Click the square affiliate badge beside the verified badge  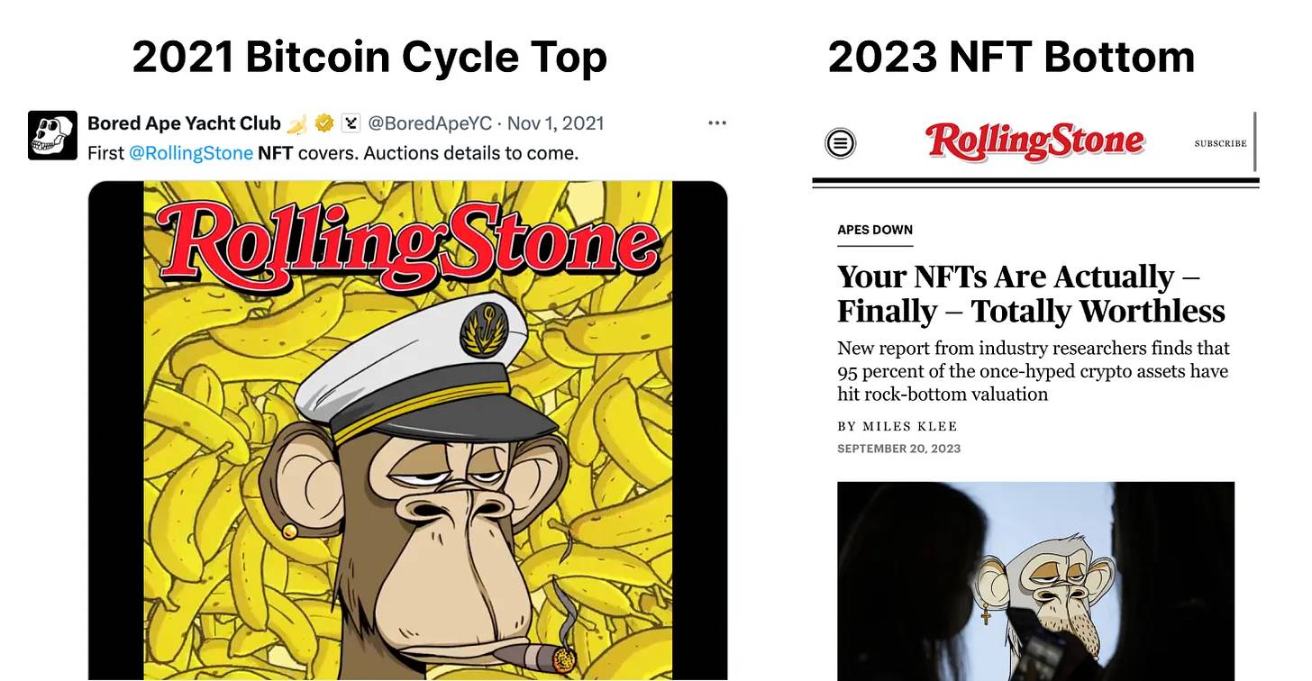pos(351,123)
